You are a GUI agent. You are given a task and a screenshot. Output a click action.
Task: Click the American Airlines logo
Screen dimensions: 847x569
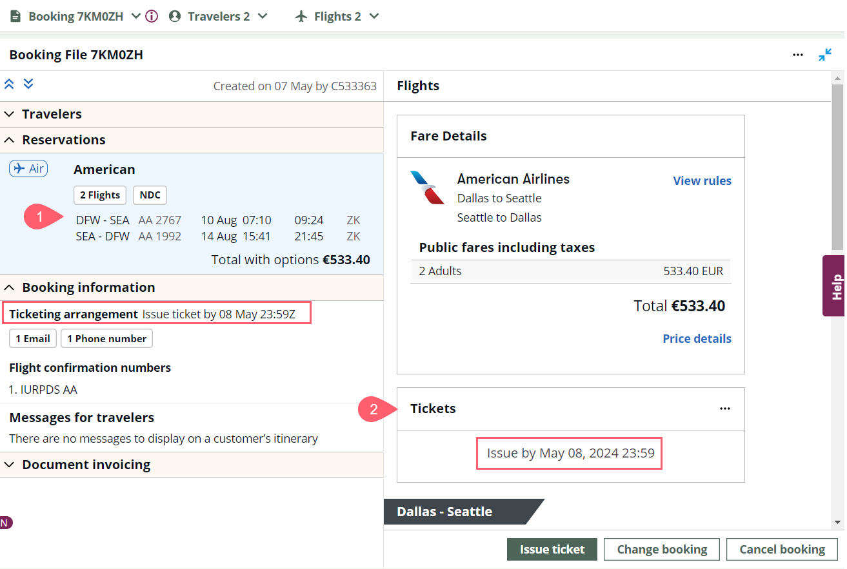click(428, 187)
